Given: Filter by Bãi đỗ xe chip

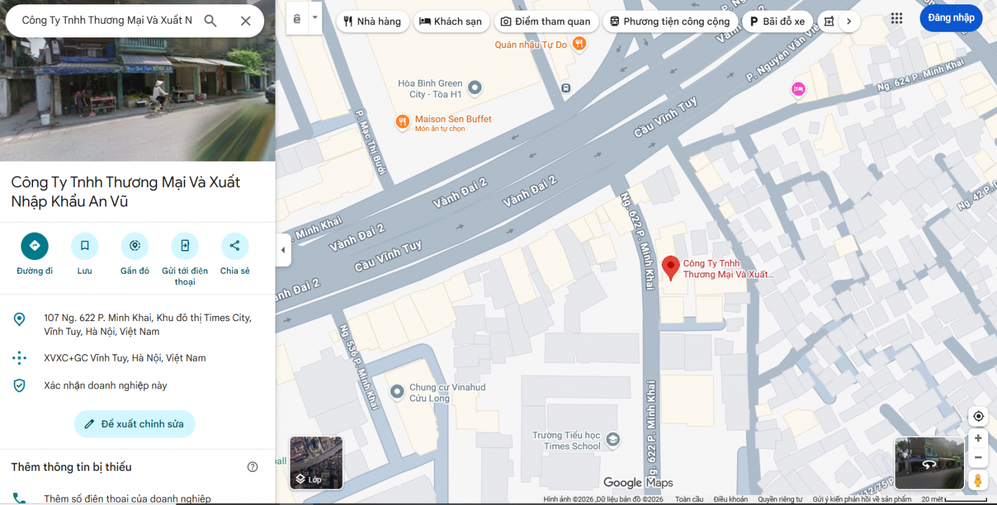Looking at the screenshot, I should (x=777, y=21).
